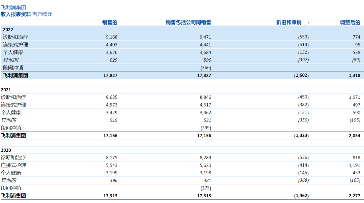Click the 折旧和摊销 column header
Screen dimensions: 364x203
289,23
